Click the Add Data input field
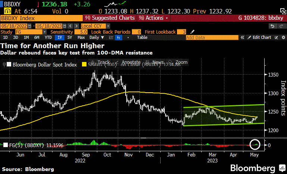The image size is (287, 174). pyautogui.click(x=212, y=38)
